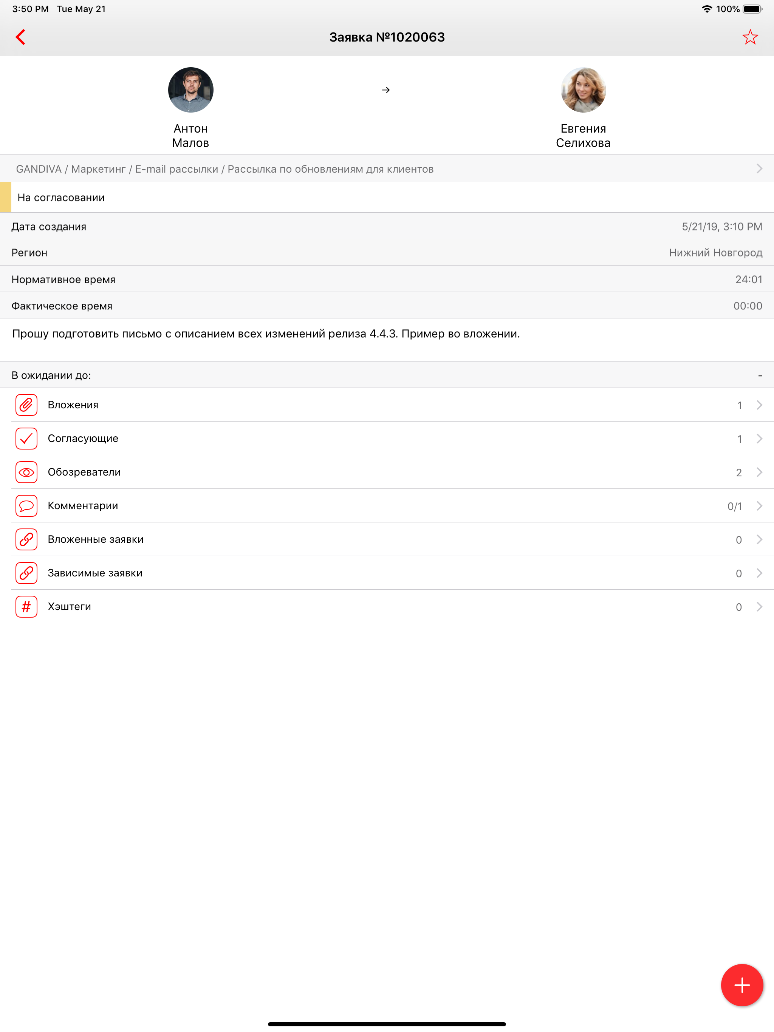Expand Зависимые заявки chevron

(x=759, y=573)
